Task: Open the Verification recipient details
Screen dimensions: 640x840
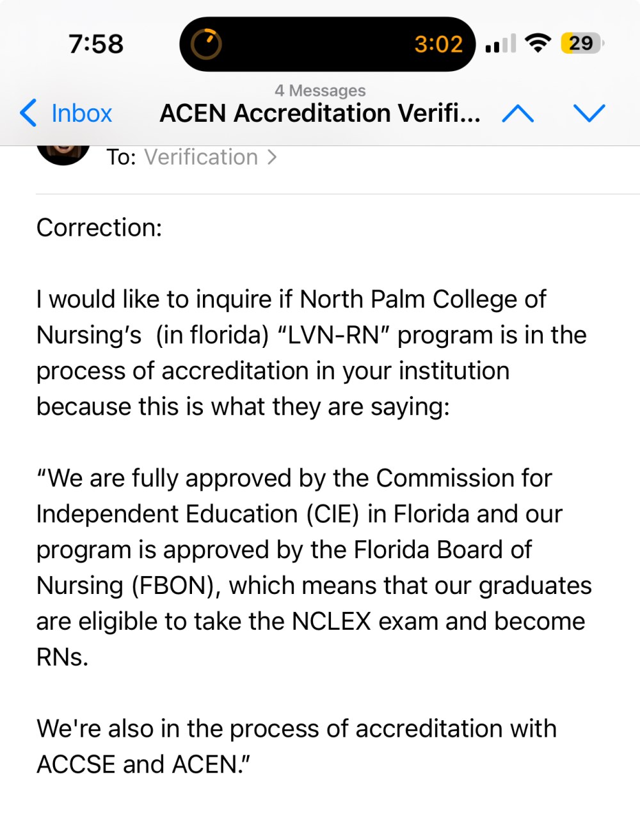Action: click(x=201, y=157)
